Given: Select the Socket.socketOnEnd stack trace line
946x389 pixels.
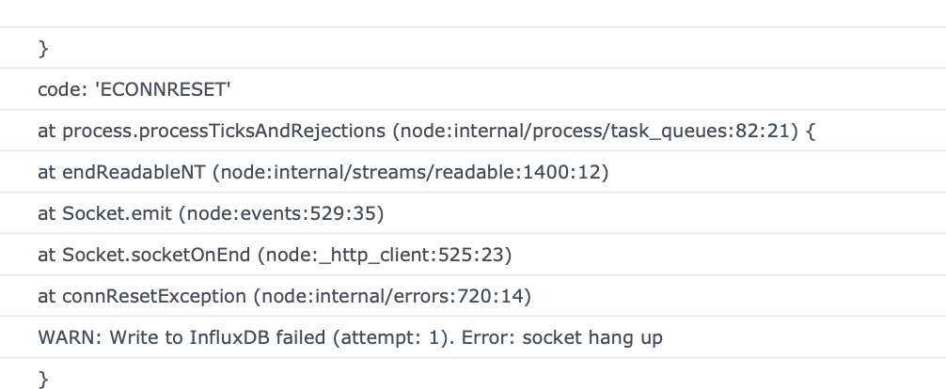Looking at the screenshot, I should pyautogui.click(x=275, y=255).
